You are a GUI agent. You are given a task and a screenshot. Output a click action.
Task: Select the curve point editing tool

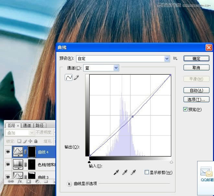(69, 78)
